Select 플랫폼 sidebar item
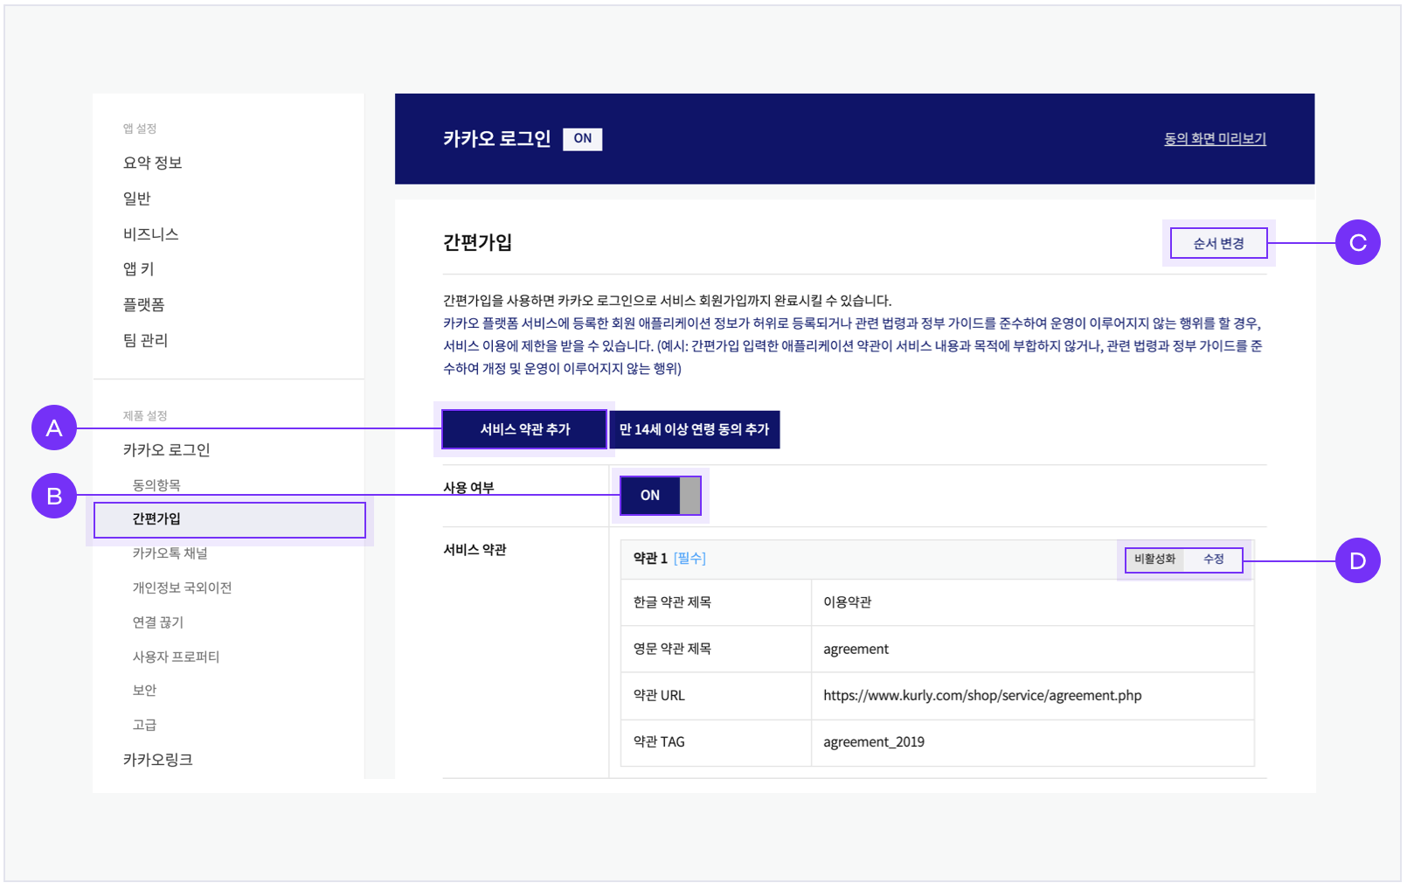The width and height of the screenshot is (1407, 890). [144, 304]
